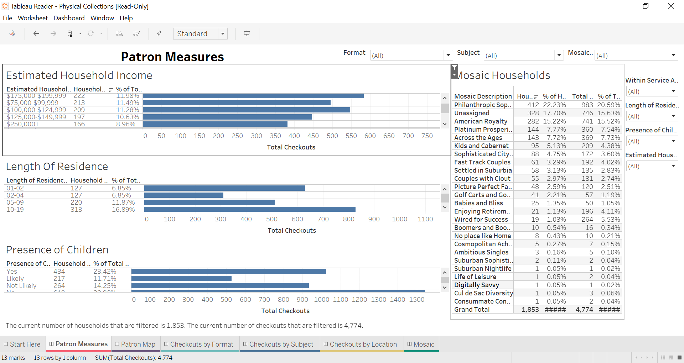Image resolution: width=684 pixels, height=363 pixels.
Task: Click the Tableau logo start page icon
Action: 12,33
